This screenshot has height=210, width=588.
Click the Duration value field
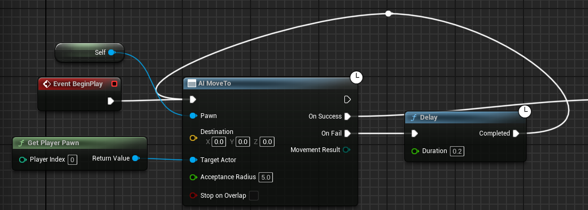click(456, 152)
